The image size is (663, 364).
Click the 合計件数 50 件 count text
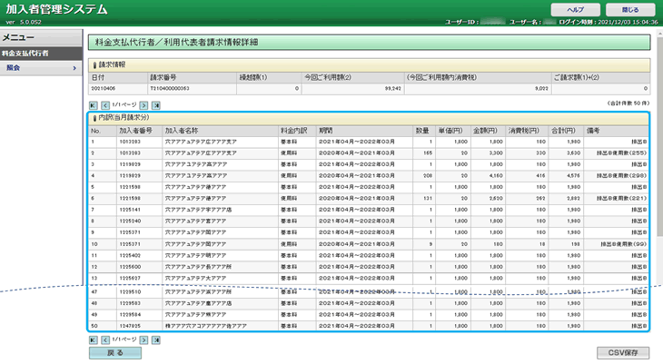click(x=628, y=103)
